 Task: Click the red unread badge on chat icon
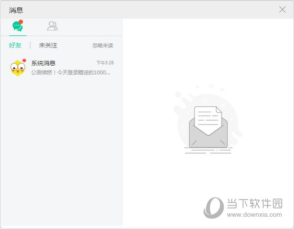click(21, 22)
